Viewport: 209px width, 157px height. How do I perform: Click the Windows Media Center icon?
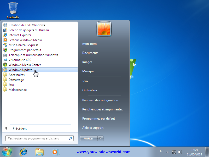click(x=5, y=65)
